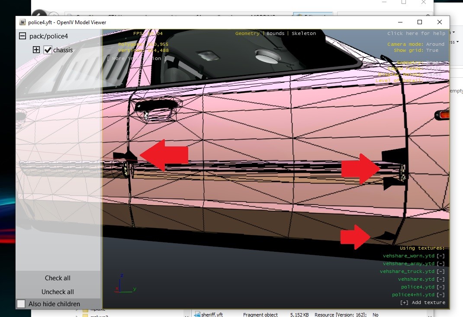The image size is (463, 317).
Task: Remove police4.ytd texture with [-]
Action: pyautogui.click(x=440, y=287)
